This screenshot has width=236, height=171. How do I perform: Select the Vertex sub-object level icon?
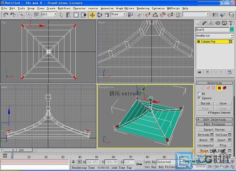coord(202,88)
